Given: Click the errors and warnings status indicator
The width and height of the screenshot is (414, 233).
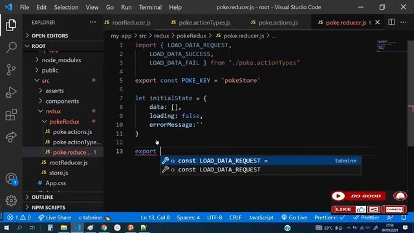Looking at the screenshot, I should pyautogui.click(x=19, y=217).
